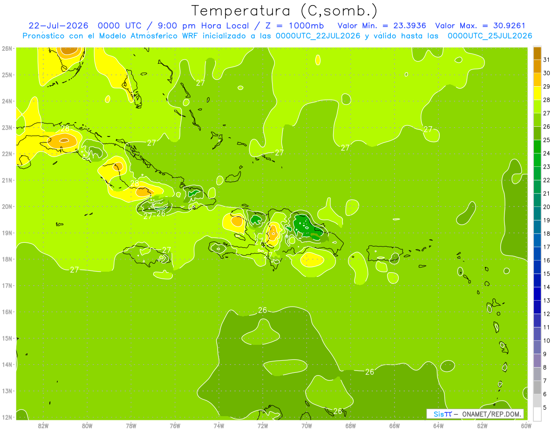This screenshot has width=559, height=432.
Task: Click the legend value '29'
Action: 547,87
